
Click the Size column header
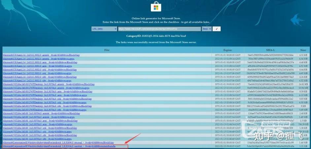303,50
